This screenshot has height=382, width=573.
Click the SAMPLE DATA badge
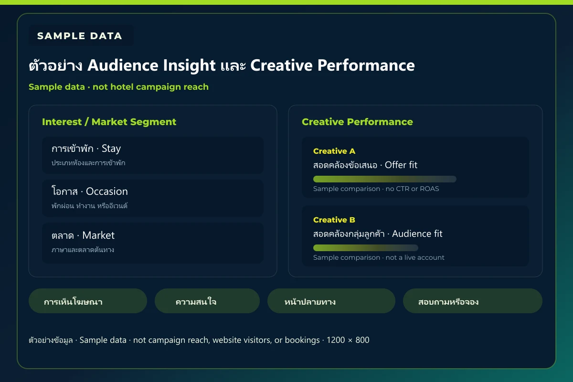tap(81, 36)
